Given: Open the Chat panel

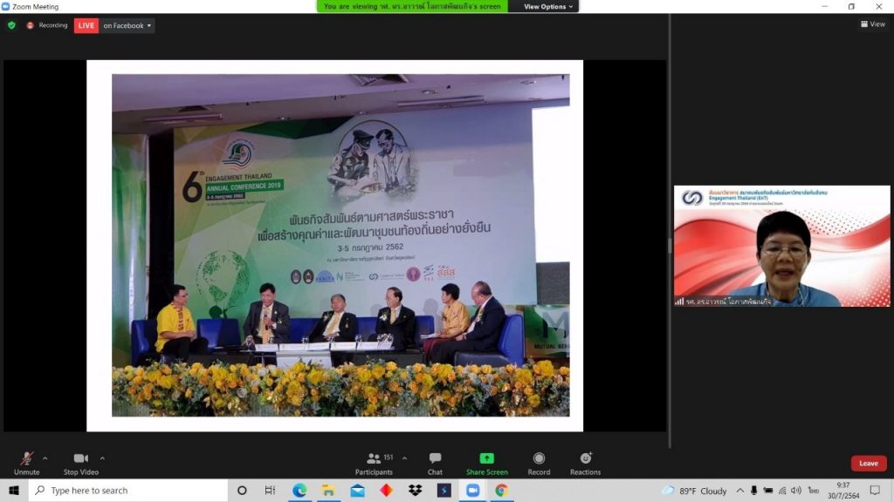Looking at the screenshot, I should click(x=435, y=464).
